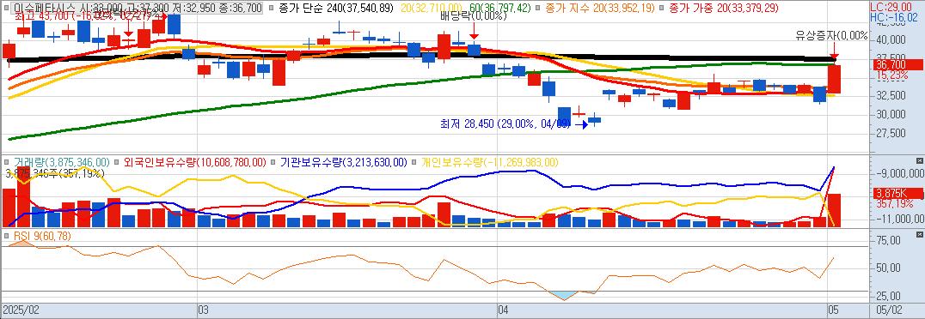Select 종가 단순 240 moving average legend
Image resolution: width=925 pixels, height=319 pixels.
pyautogui.click(x=335, y=8)
